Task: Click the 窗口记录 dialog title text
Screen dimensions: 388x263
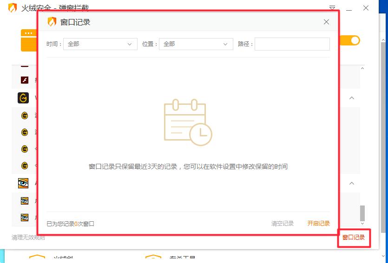Action: [75, 22]
